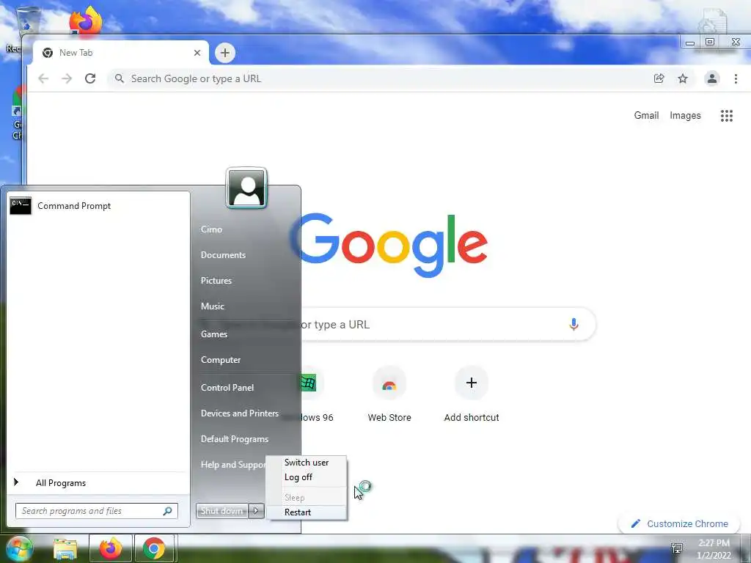Image resolution: width=751 pixels, height=563 pixels.
Task: Click the Chrome window maximize button
Action: pyautogui.click(x=710, y=42)
